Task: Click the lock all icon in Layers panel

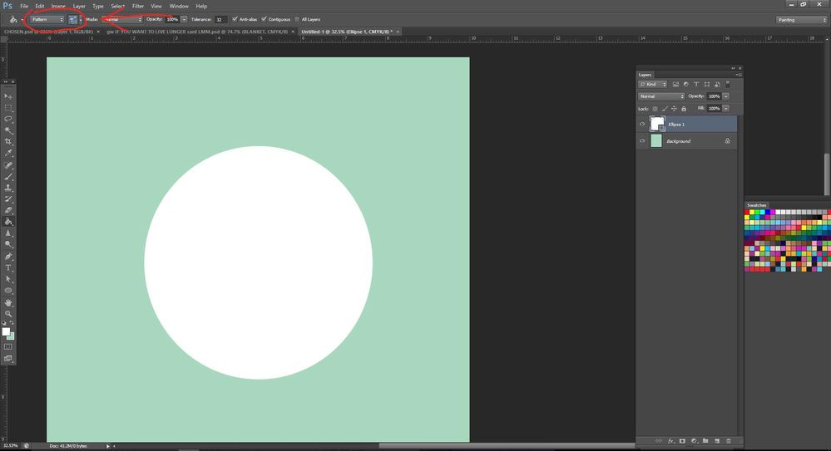Action: (x=684, y=109)
